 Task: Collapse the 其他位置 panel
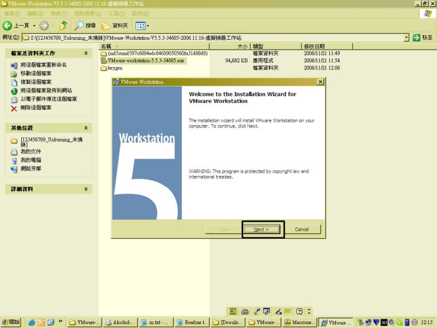tap(86, 128)
